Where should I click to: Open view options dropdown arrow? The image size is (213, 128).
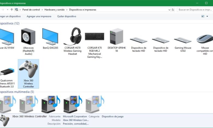[x=207, y=16]
